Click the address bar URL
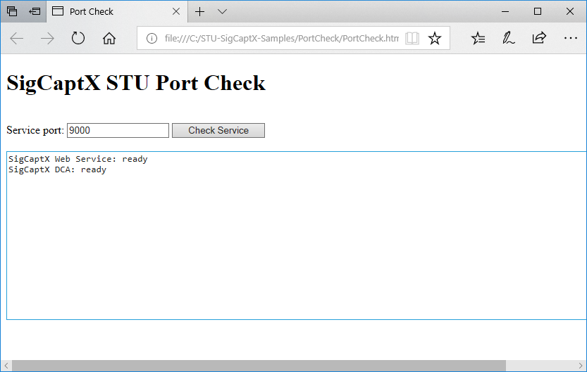This screenshot has width=587, height=372. (282, 38)
